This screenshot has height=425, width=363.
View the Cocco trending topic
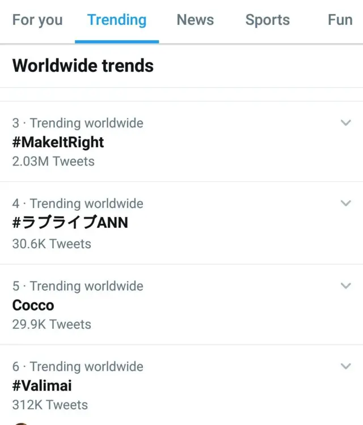[33, 305]
